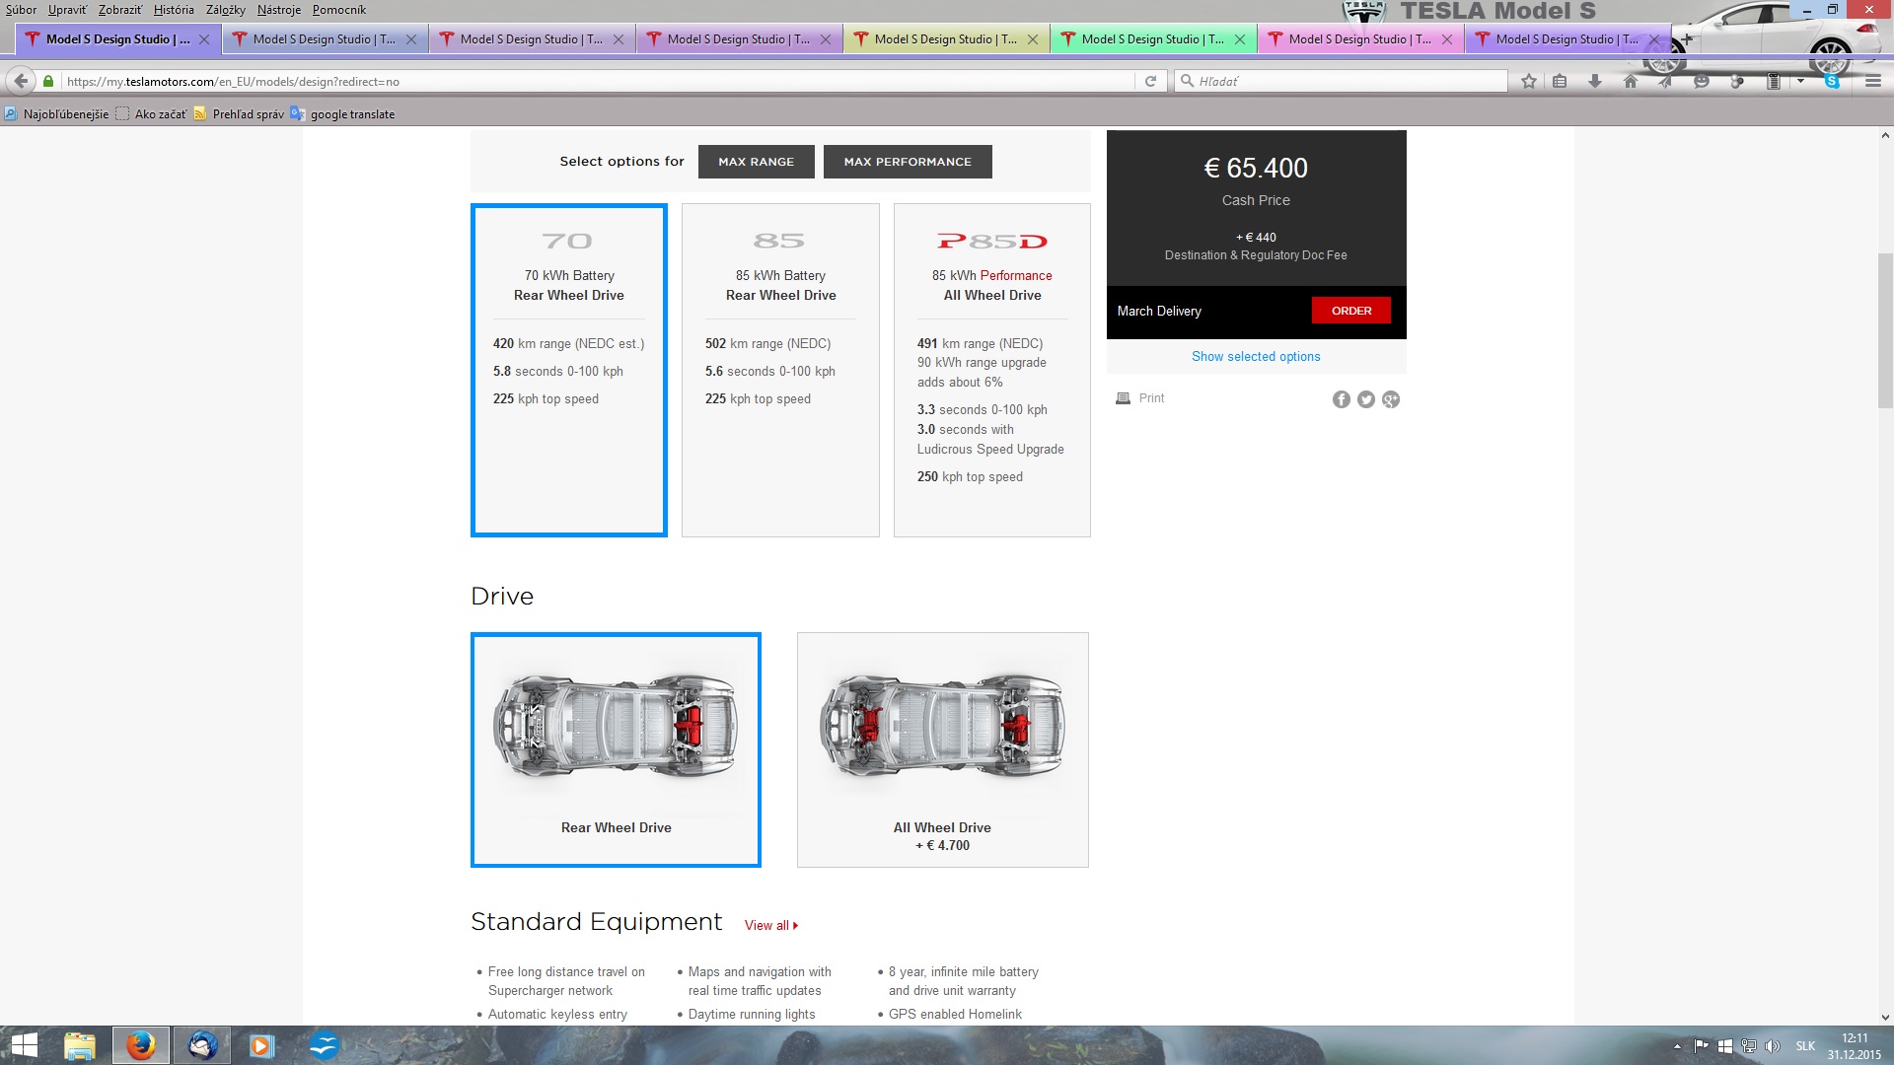Open the google translate bookmark
This screenshot has height=1065, width=1894.
click(x=342, y=114)
